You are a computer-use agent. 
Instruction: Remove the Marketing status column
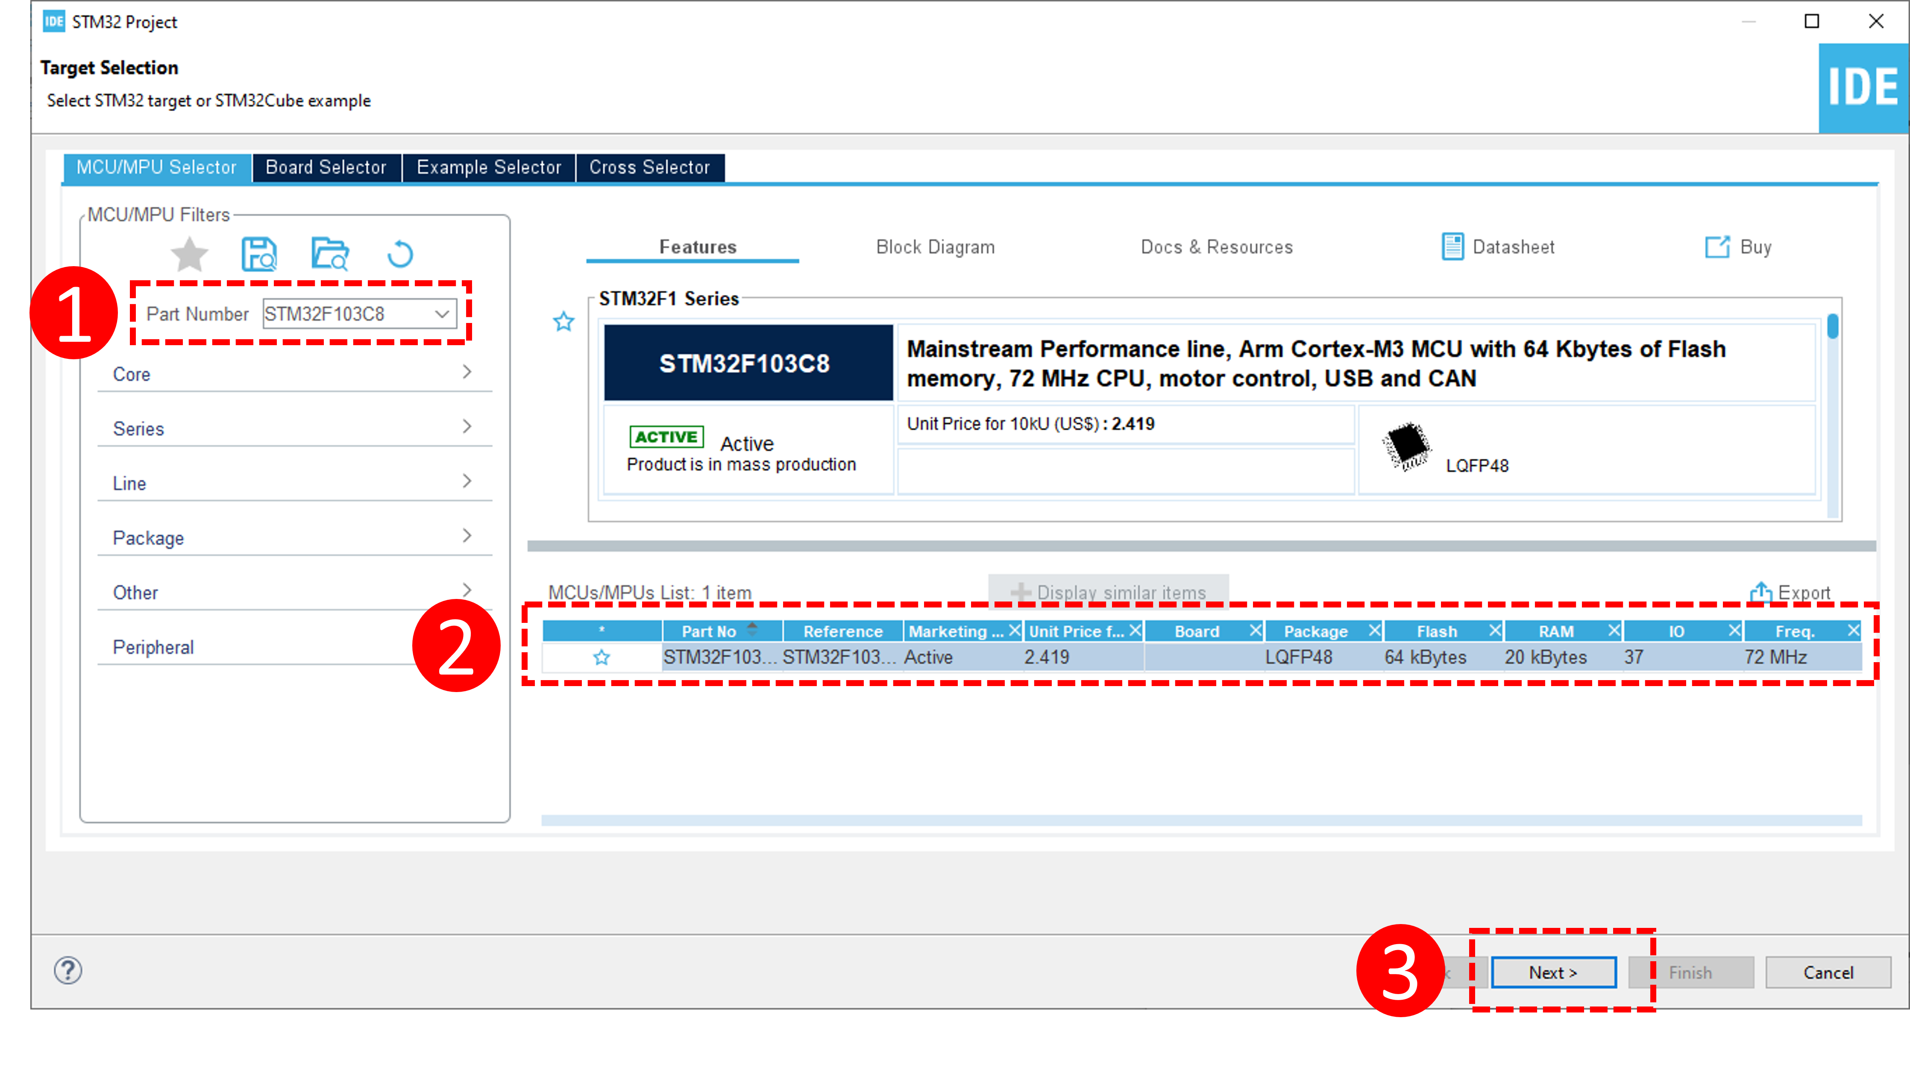click(1014, 631)
